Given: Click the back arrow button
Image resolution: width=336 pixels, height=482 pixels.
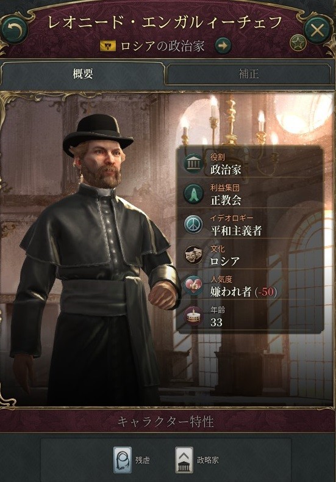Looking at the screenshot, I should pyautogui.click(x=15, y=29).
